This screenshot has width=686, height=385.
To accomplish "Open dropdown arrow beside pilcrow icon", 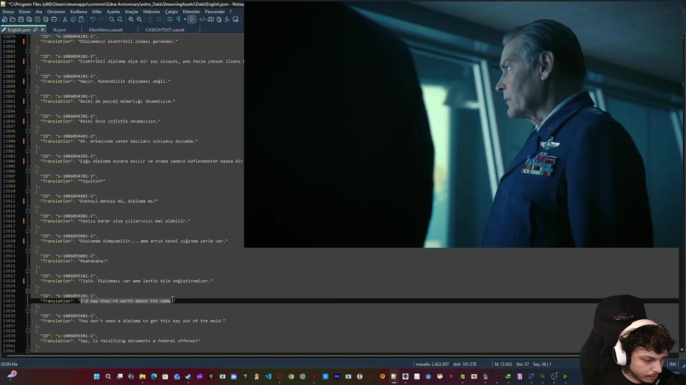I will click(x=184, y=19).
